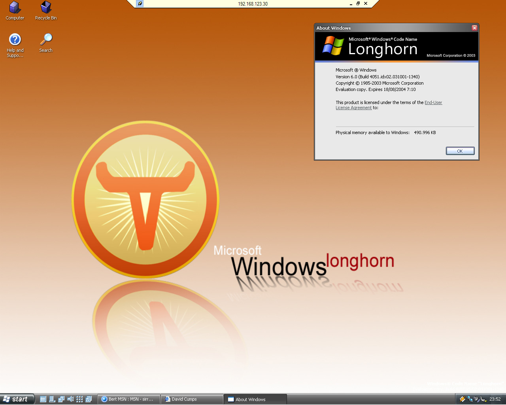Screen dimensions: 506x405
Task: Toggle the remote desktop connection bar pin
Action: [x=140, y=4]
